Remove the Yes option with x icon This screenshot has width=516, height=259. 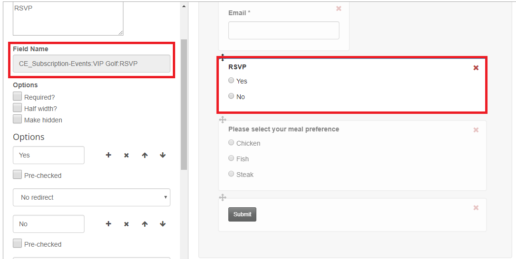click(x=126, y=156)
